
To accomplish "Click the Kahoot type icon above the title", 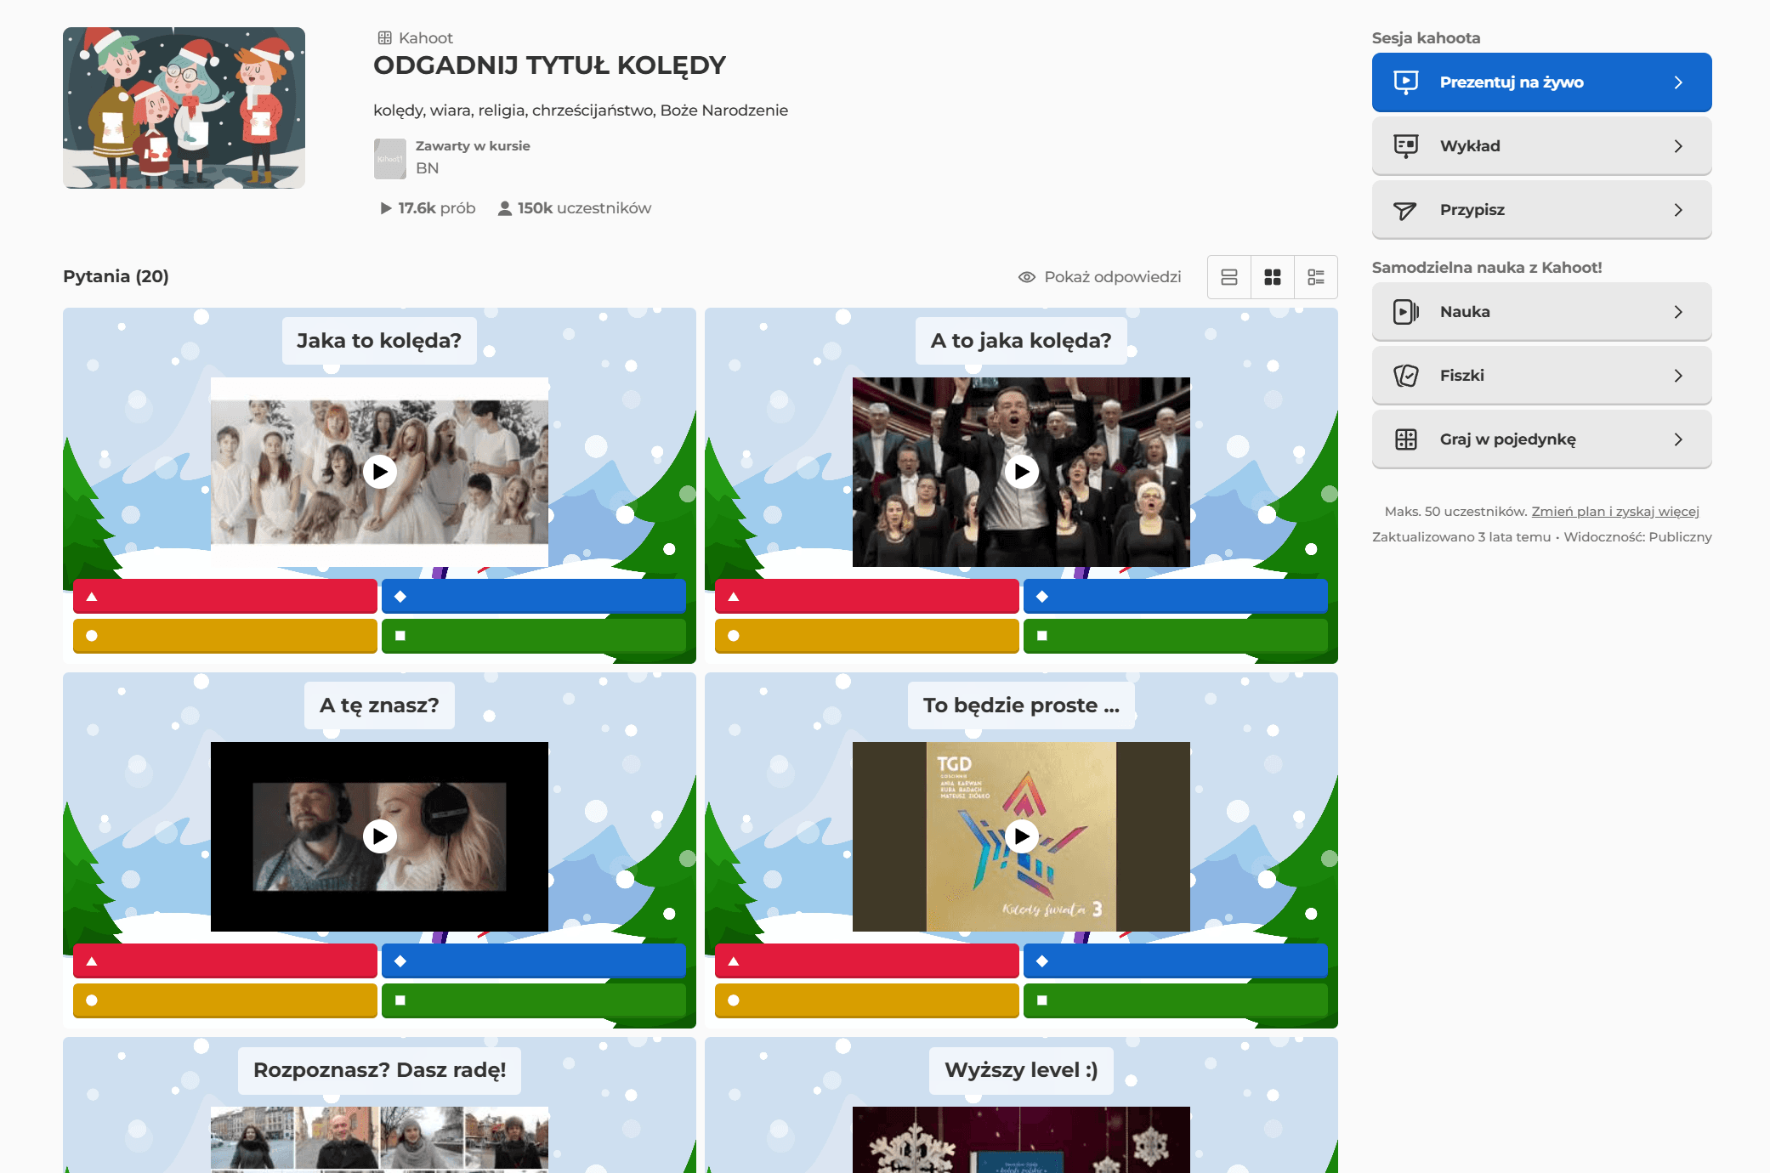I will coord(385,38).
